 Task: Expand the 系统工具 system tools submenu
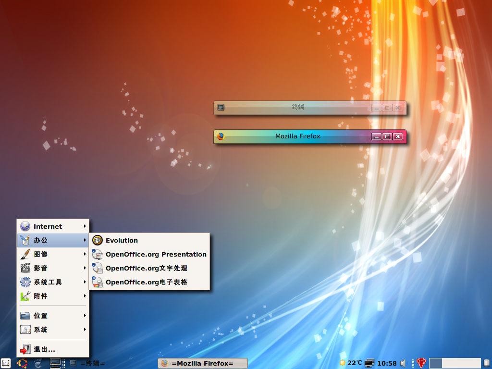pyautogui.click(x=53, y=282)
